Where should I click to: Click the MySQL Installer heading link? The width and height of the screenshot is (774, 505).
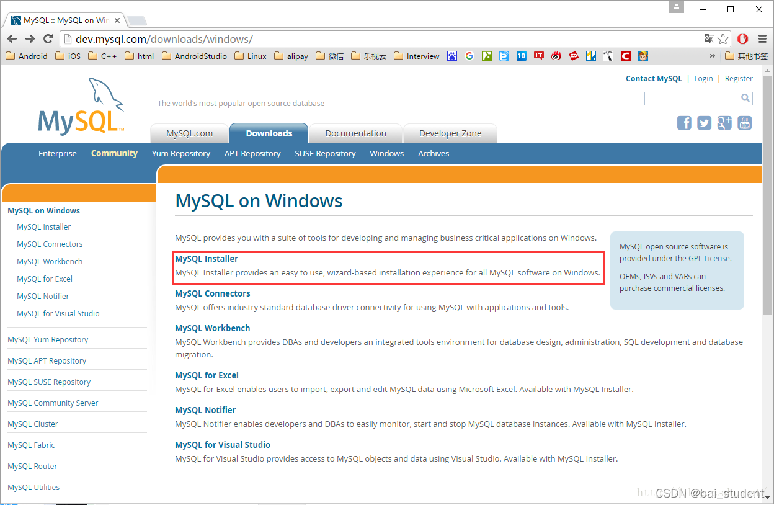point(207,259)
